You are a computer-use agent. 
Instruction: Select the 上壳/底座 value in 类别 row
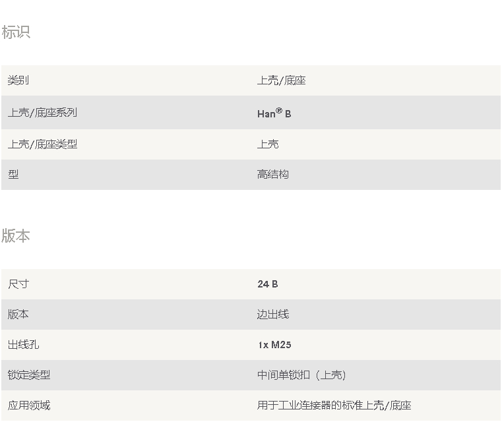281,80
